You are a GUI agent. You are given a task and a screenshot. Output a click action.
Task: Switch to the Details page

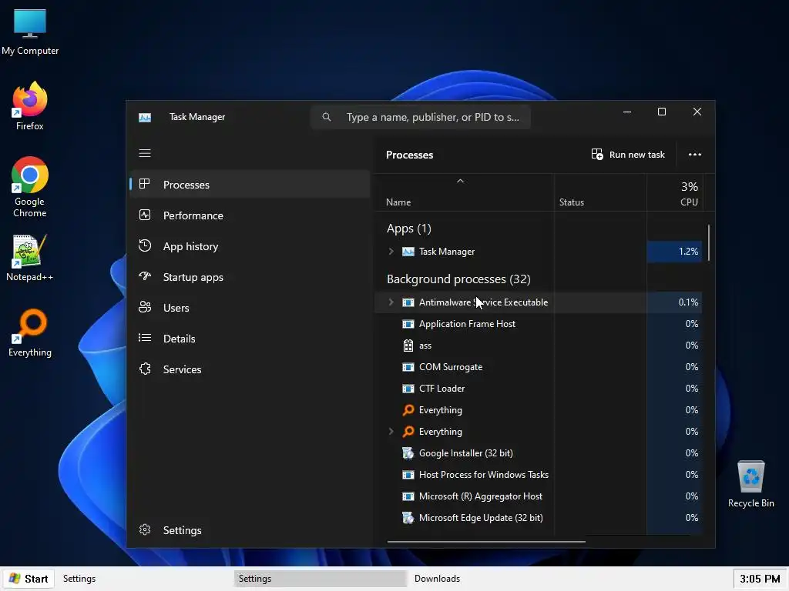point(250,339)
